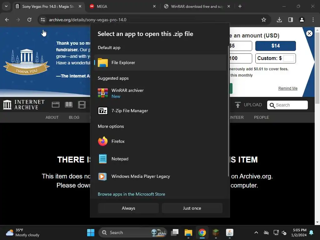Click the Just once button
Viewport: 320px width, 240px height.
[x=192, y=208]
